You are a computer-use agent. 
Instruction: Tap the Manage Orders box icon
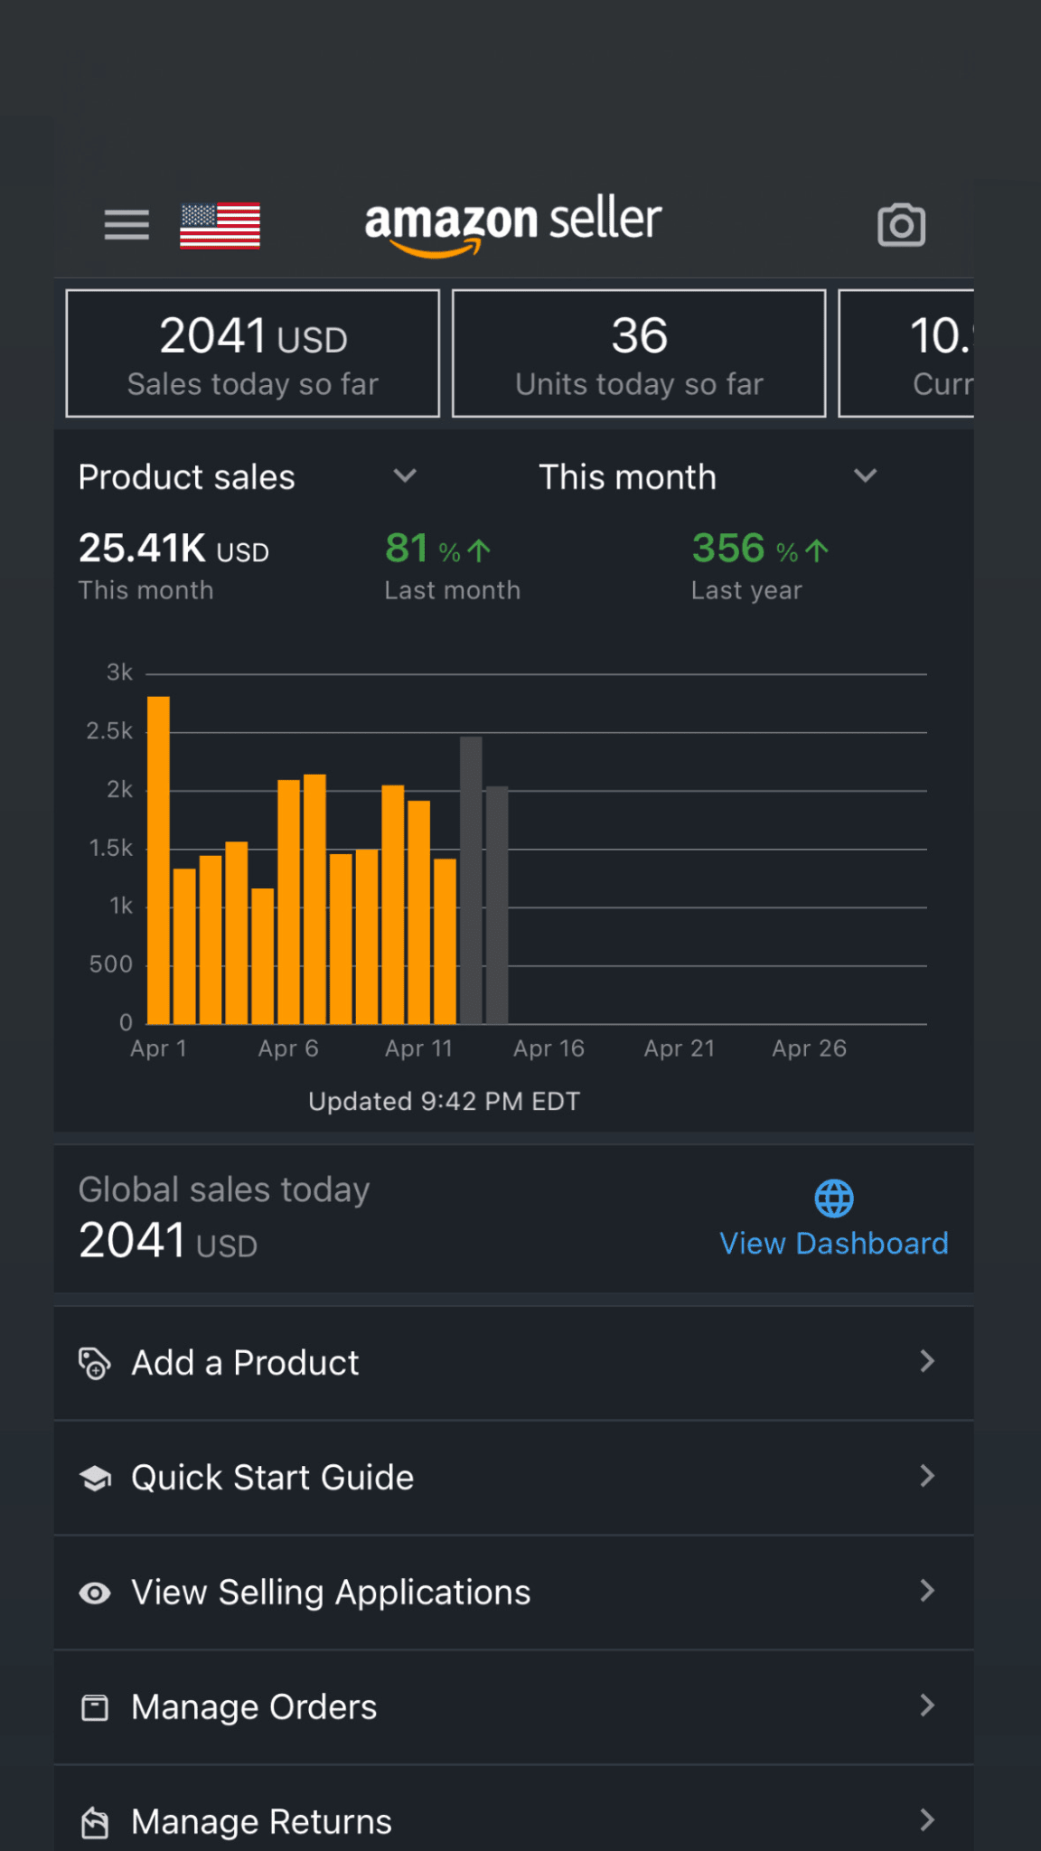[95, 1707]
